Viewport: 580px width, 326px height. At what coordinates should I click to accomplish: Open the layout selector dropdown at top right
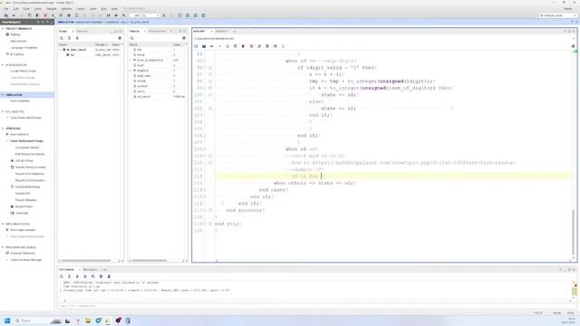coord(558,15)
